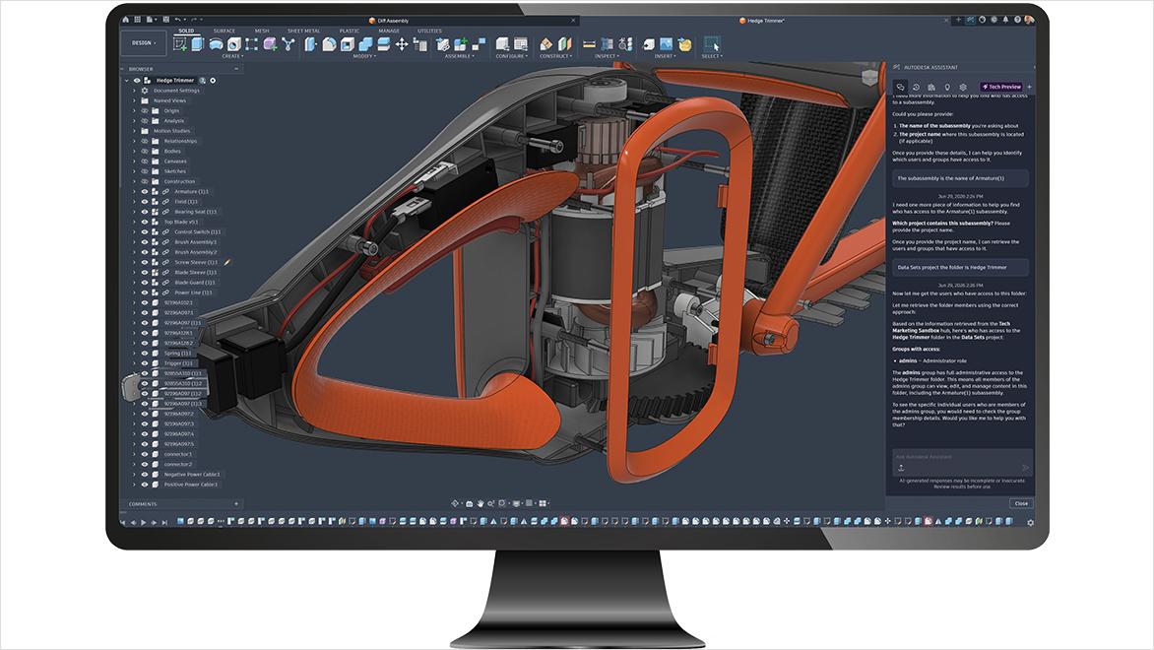Select the Negative Power Cable:1 item
Image resolution: width=1154 pixels, height=650 pixels.
(191, 474)
